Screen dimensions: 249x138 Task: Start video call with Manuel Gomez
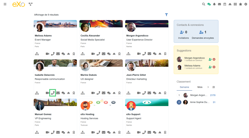pyautogui.click(x=48, y=132)
